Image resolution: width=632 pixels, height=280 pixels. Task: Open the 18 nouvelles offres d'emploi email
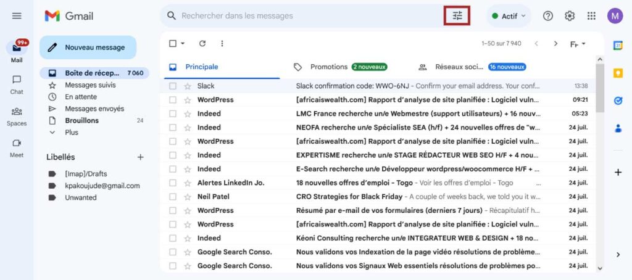(x=378, y=183)
